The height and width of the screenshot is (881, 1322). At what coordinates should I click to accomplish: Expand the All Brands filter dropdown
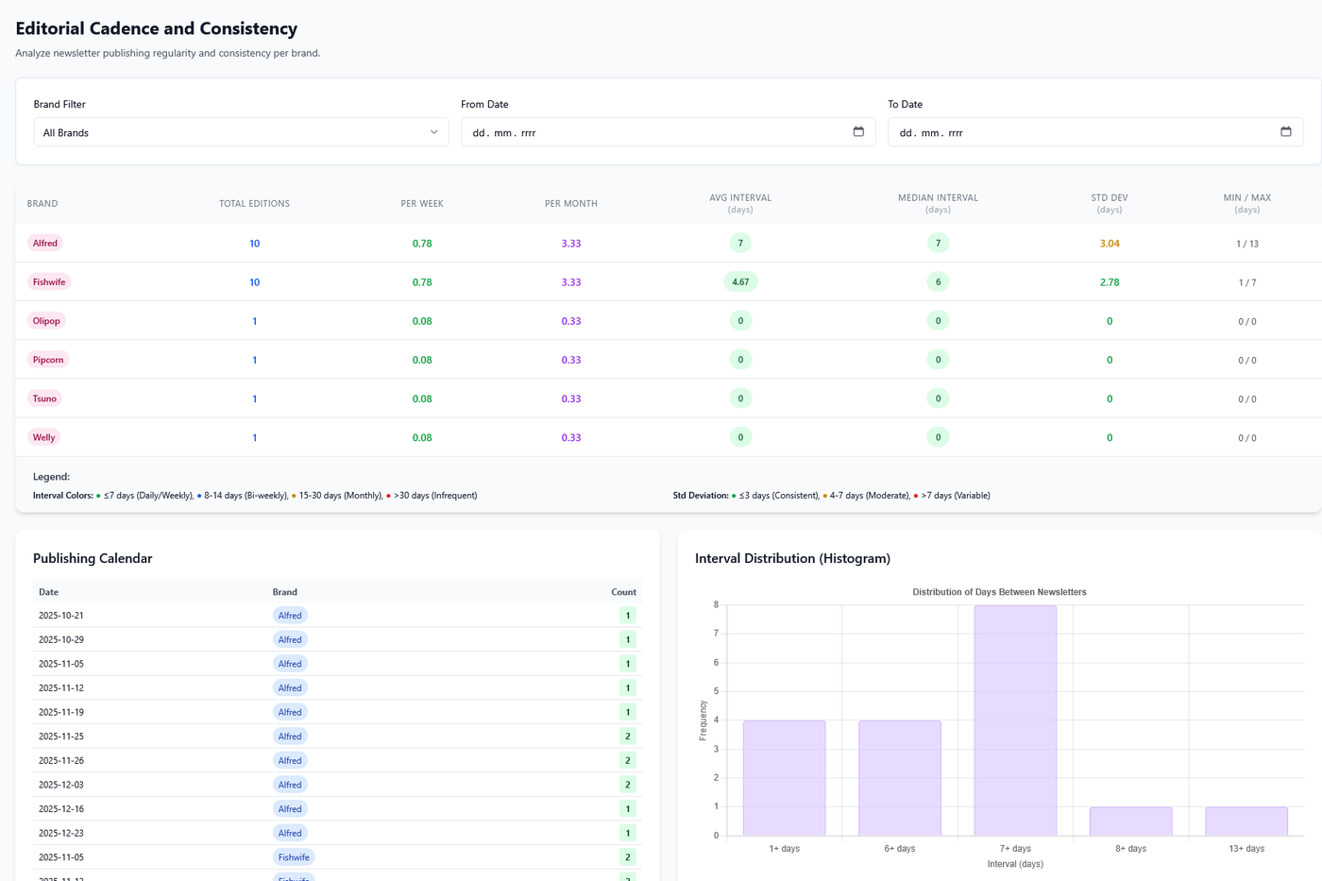[241, 132]
